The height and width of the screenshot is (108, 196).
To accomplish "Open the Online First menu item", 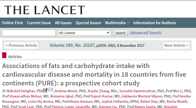I will (12, 23).
